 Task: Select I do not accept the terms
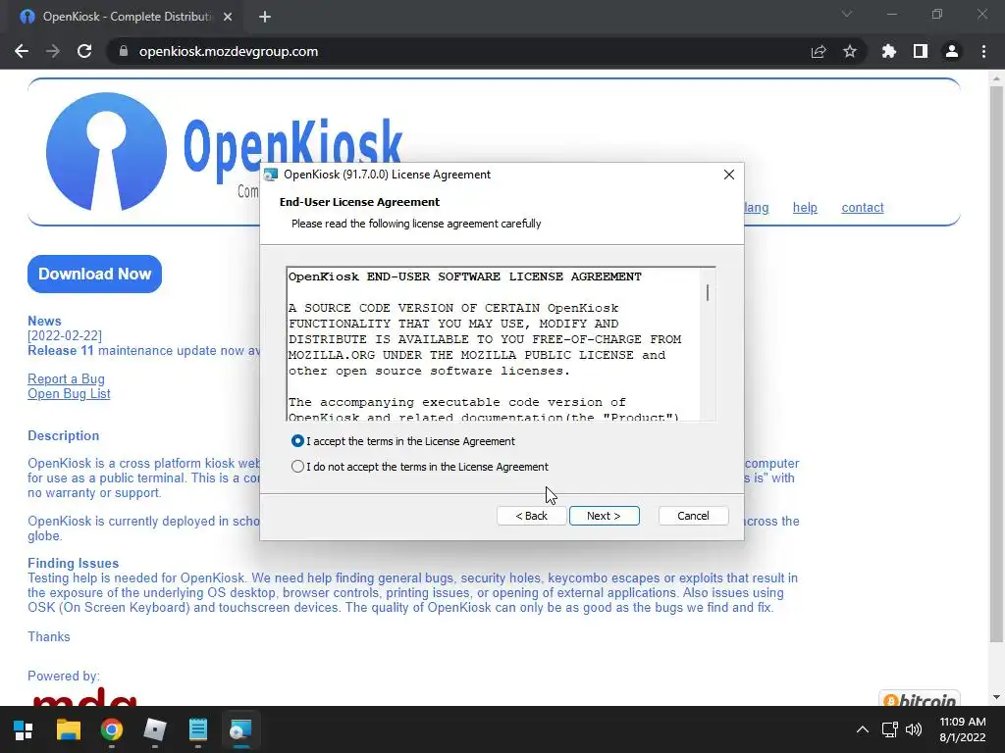pos(297,467)
